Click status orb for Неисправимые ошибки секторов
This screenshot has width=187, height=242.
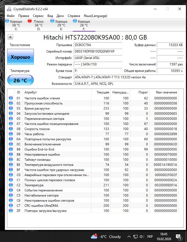click(11, 200)
